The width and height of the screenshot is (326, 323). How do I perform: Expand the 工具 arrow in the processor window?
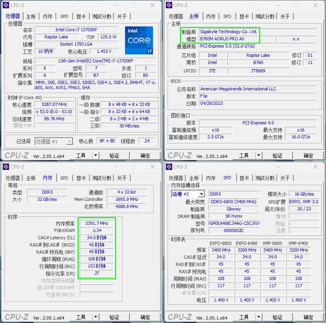(96, 155)
